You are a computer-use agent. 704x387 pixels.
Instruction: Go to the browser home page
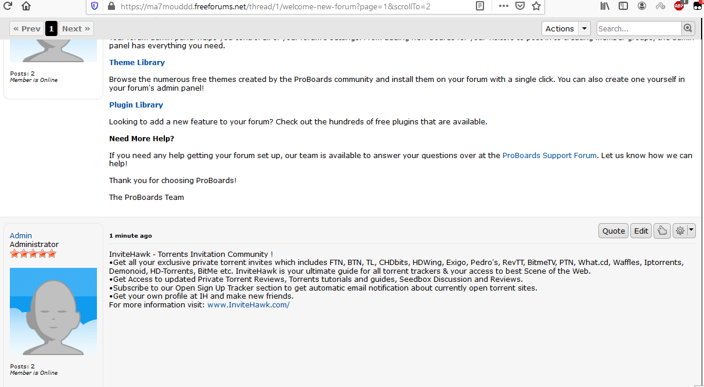coord(26,6)
